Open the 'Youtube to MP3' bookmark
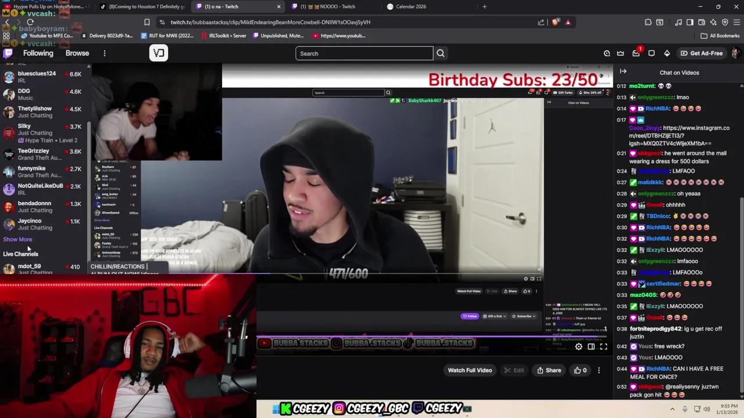 pos(46,35)
